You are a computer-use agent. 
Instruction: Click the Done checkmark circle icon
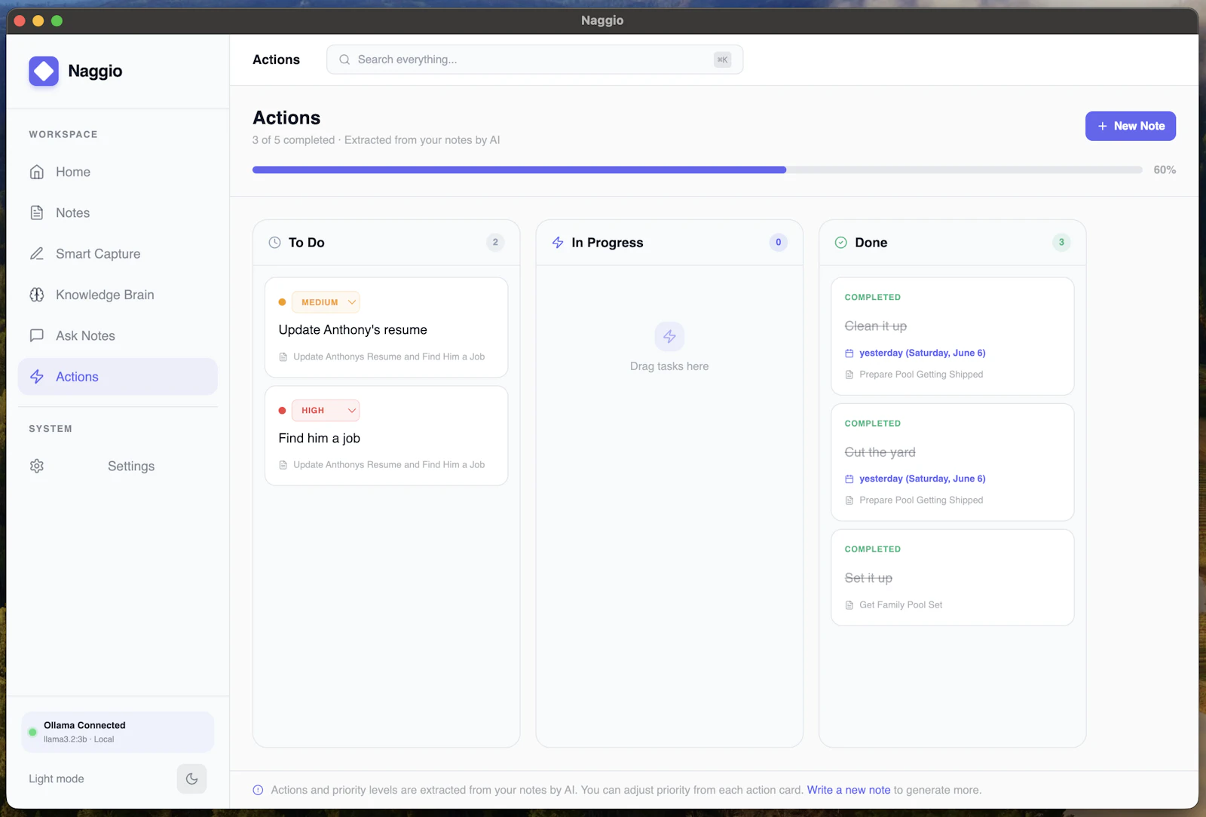coord(841,243)
